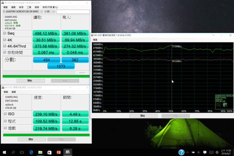Open the Windows Start menu
Screen dimensions: 234x156
click(x=4, y=152)
